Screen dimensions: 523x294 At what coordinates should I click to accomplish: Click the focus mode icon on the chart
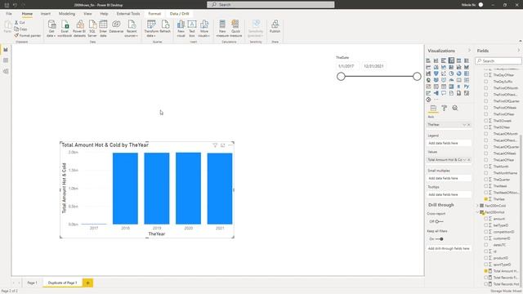[x=222, y=145]
